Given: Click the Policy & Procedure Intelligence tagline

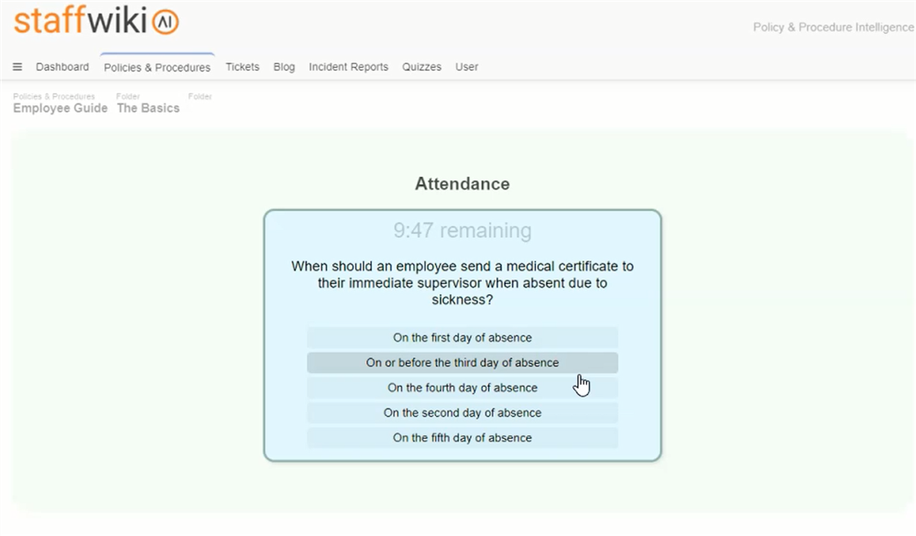Looking at the screenshot, I should [833, 27].
